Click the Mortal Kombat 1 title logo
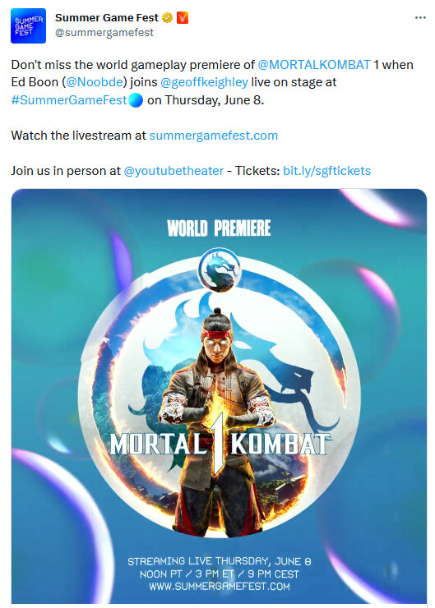The height and width of the screenshot is (608, 435). click(220, 444)
